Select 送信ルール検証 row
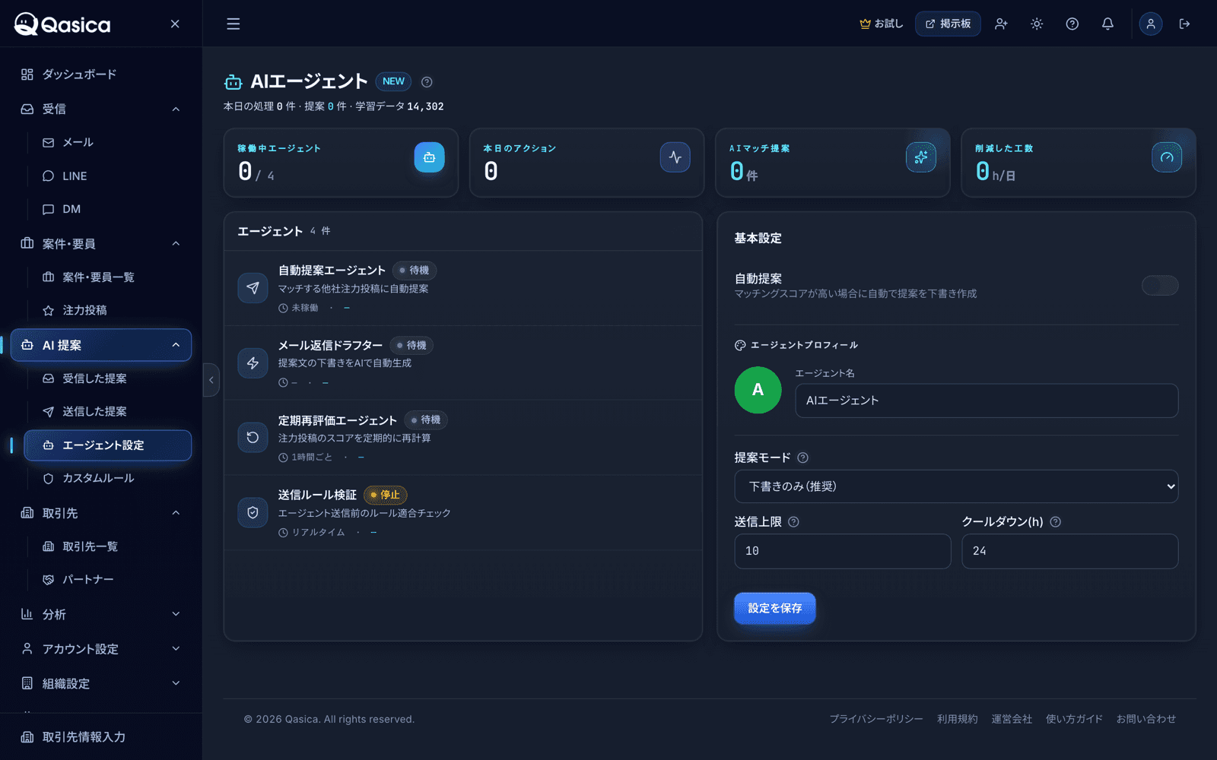The image size is (1217, 760). point(462,513)
